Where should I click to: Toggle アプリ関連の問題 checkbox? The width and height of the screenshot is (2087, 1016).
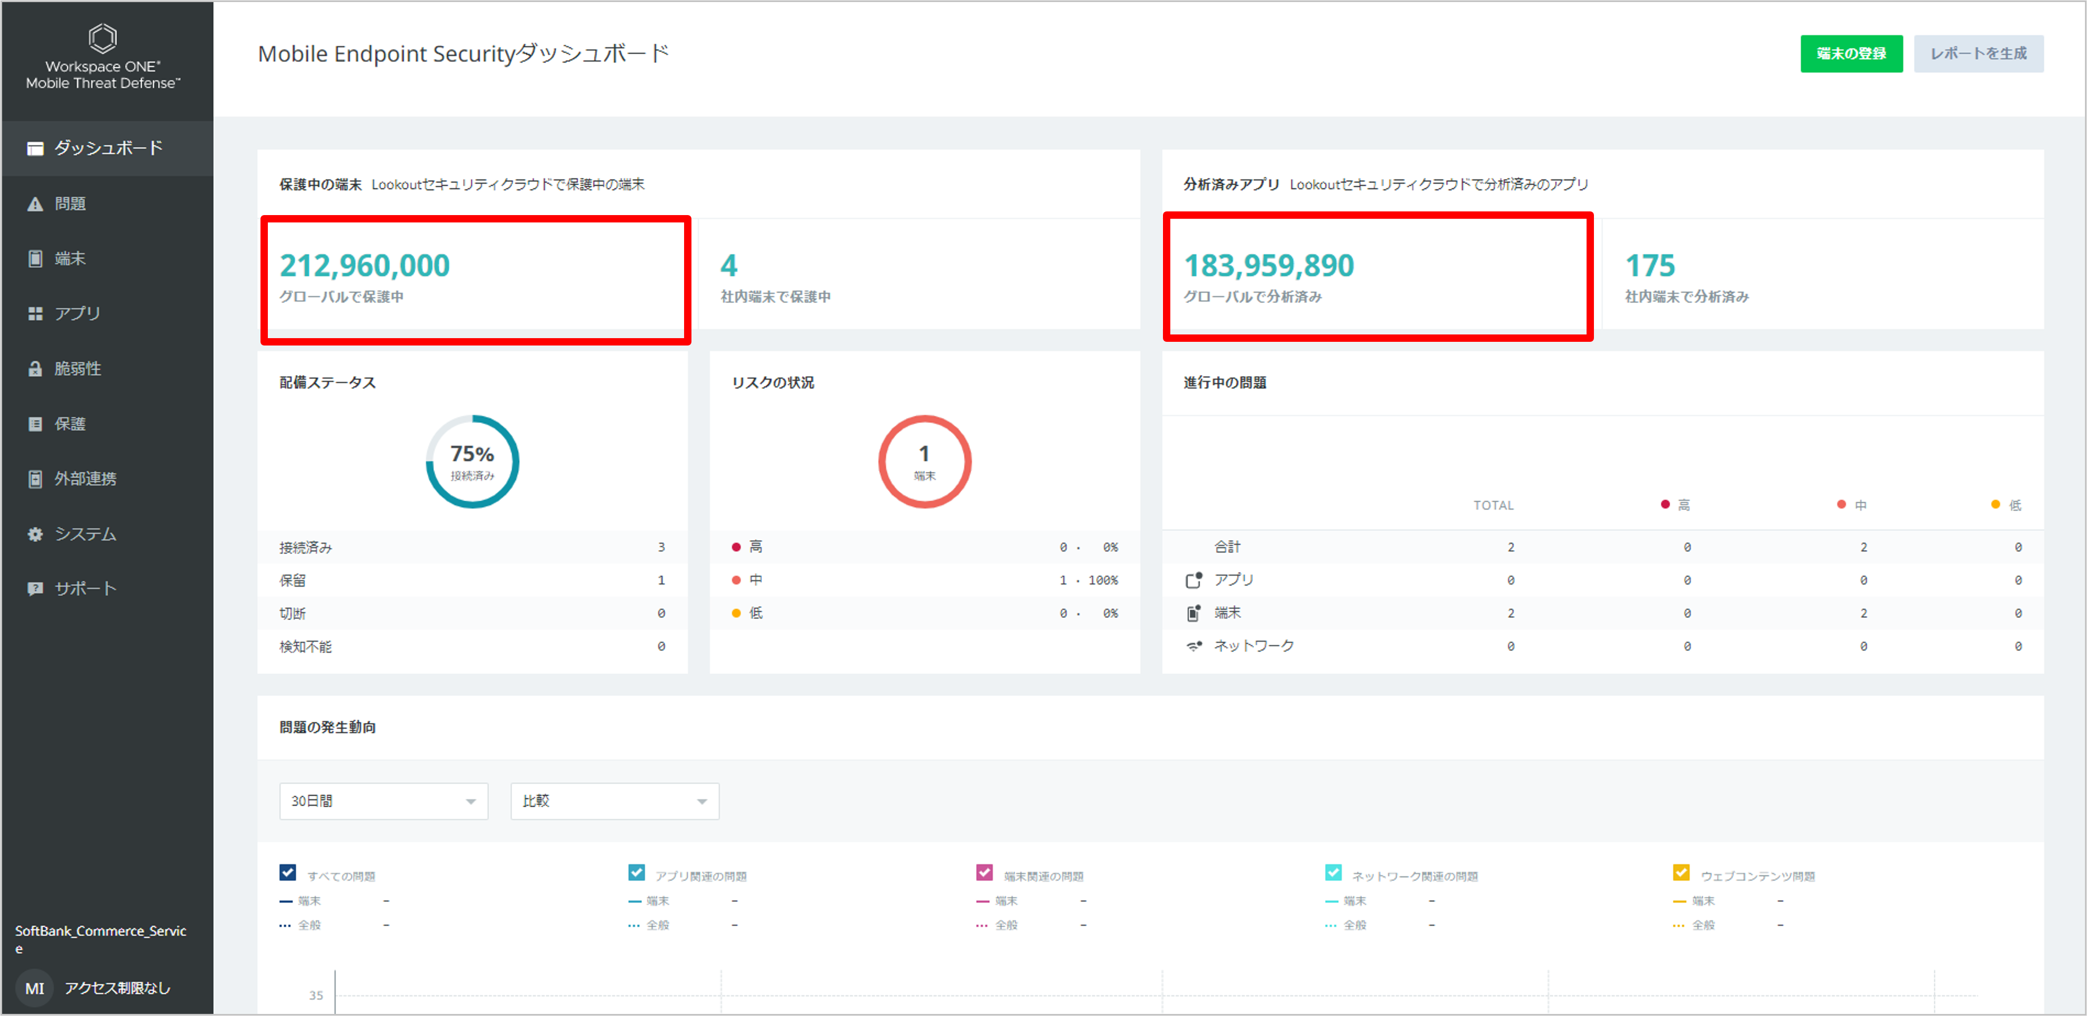pyautogui.click(x=636, y=873)
